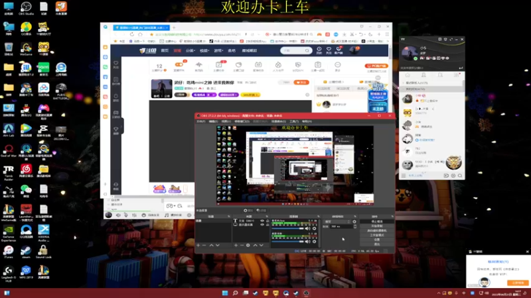This screenshot has width=531, height=298.
Task: Open the File menu in OBS
Action: [x=200, y=121]
